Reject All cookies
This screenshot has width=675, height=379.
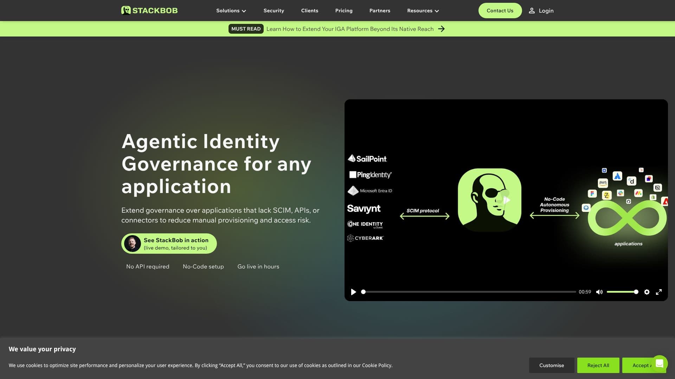tap(598, 365)
